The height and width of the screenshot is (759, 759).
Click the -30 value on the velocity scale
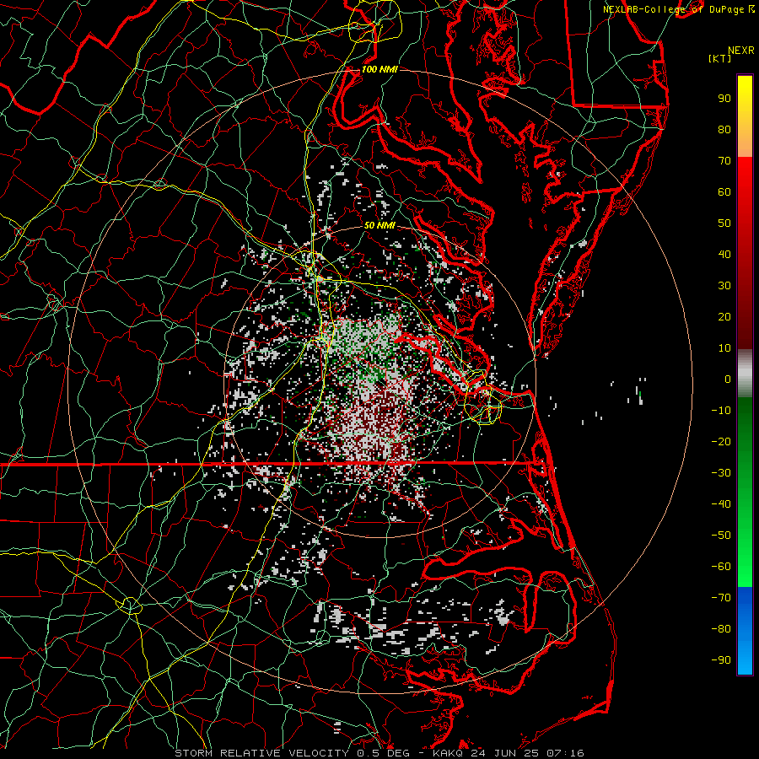click(721, 473)
